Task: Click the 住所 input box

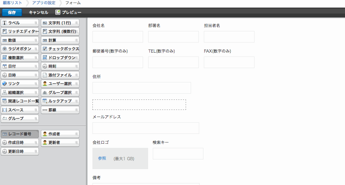Action: (x=142, y=88)
